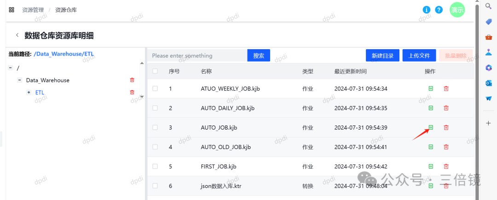Delete the ETL folder in tree
Screen dimensions: 497x200
tap(132, 92)
